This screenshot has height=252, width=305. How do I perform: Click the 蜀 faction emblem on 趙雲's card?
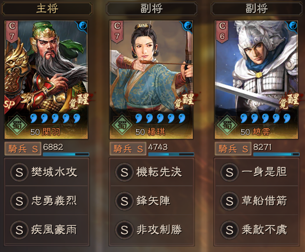(x=227, y=125)
